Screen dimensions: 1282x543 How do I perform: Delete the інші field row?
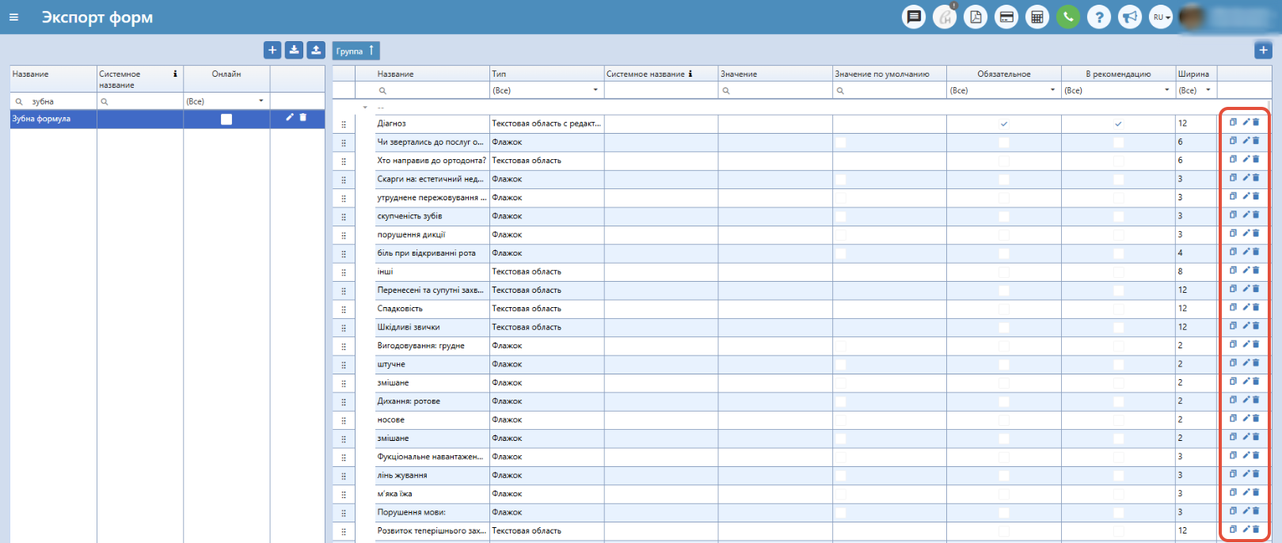click(1256, 270)
